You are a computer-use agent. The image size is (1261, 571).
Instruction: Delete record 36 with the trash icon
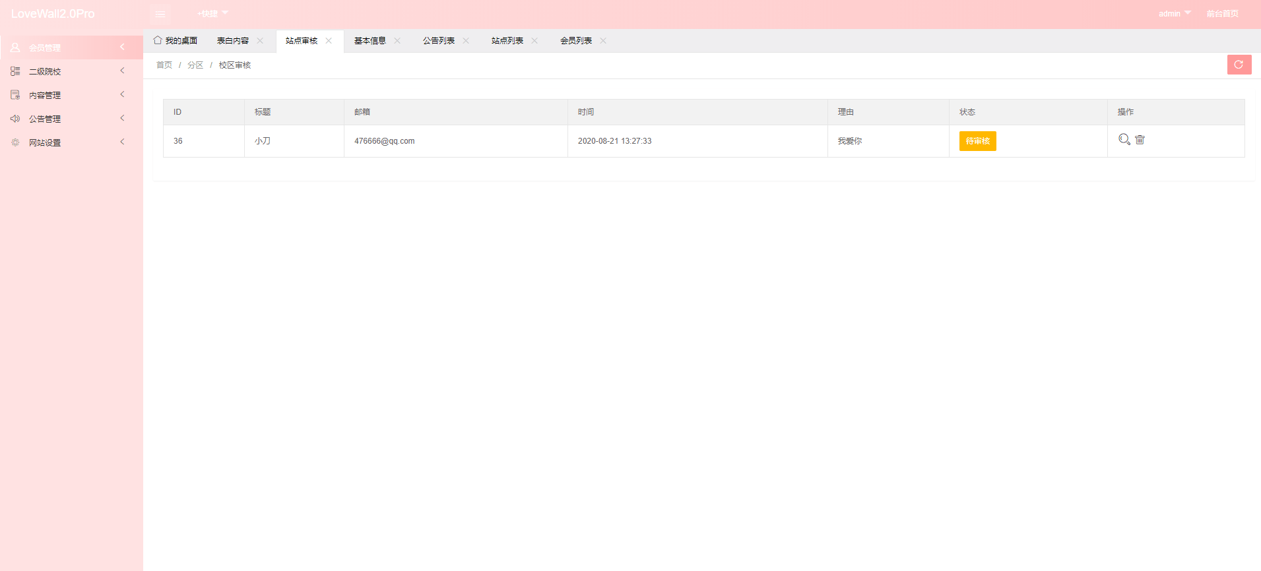click(x=1140, y=139)
